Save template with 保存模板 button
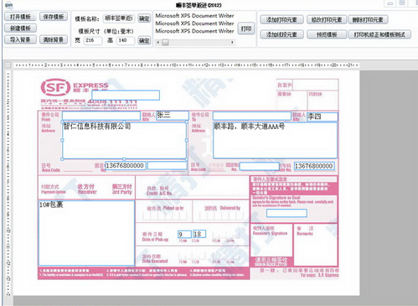418x306 pixels. 54,17
